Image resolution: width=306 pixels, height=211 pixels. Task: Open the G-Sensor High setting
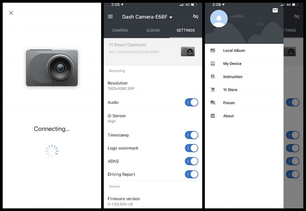coord(153,118)
